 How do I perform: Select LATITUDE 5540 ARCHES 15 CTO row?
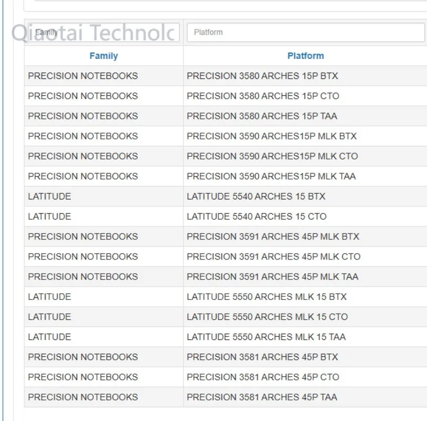[226, 217]
